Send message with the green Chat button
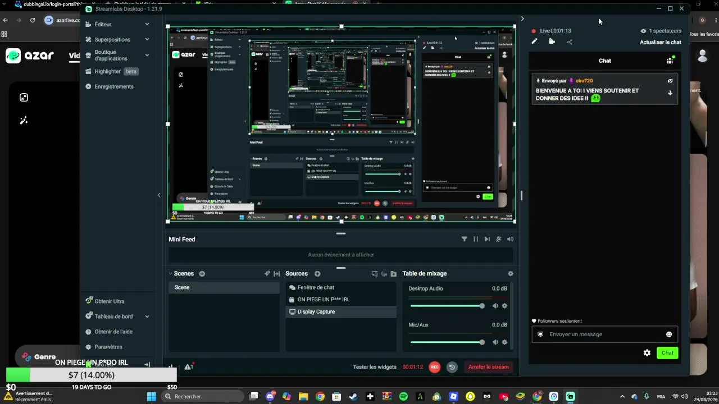The height and width of the screenshot is (404, 719). (x=667, y=353)
